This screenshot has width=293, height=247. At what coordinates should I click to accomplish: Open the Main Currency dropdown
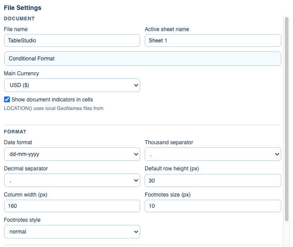click(x=72, y=85)
